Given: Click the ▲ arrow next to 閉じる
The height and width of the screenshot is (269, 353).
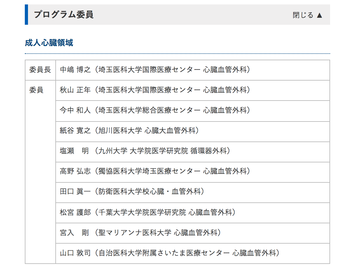Looking at the screenshot, I should point(320,15).
